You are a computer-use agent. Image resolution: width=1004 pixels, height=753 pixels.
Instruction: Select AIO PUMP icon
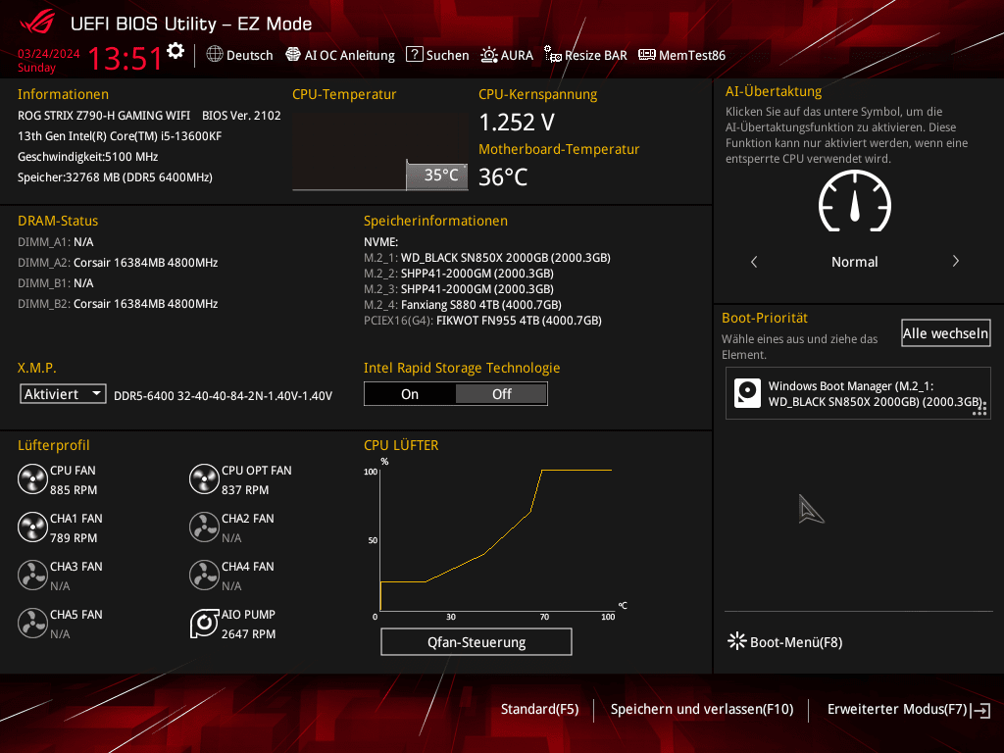click(204, 623)
